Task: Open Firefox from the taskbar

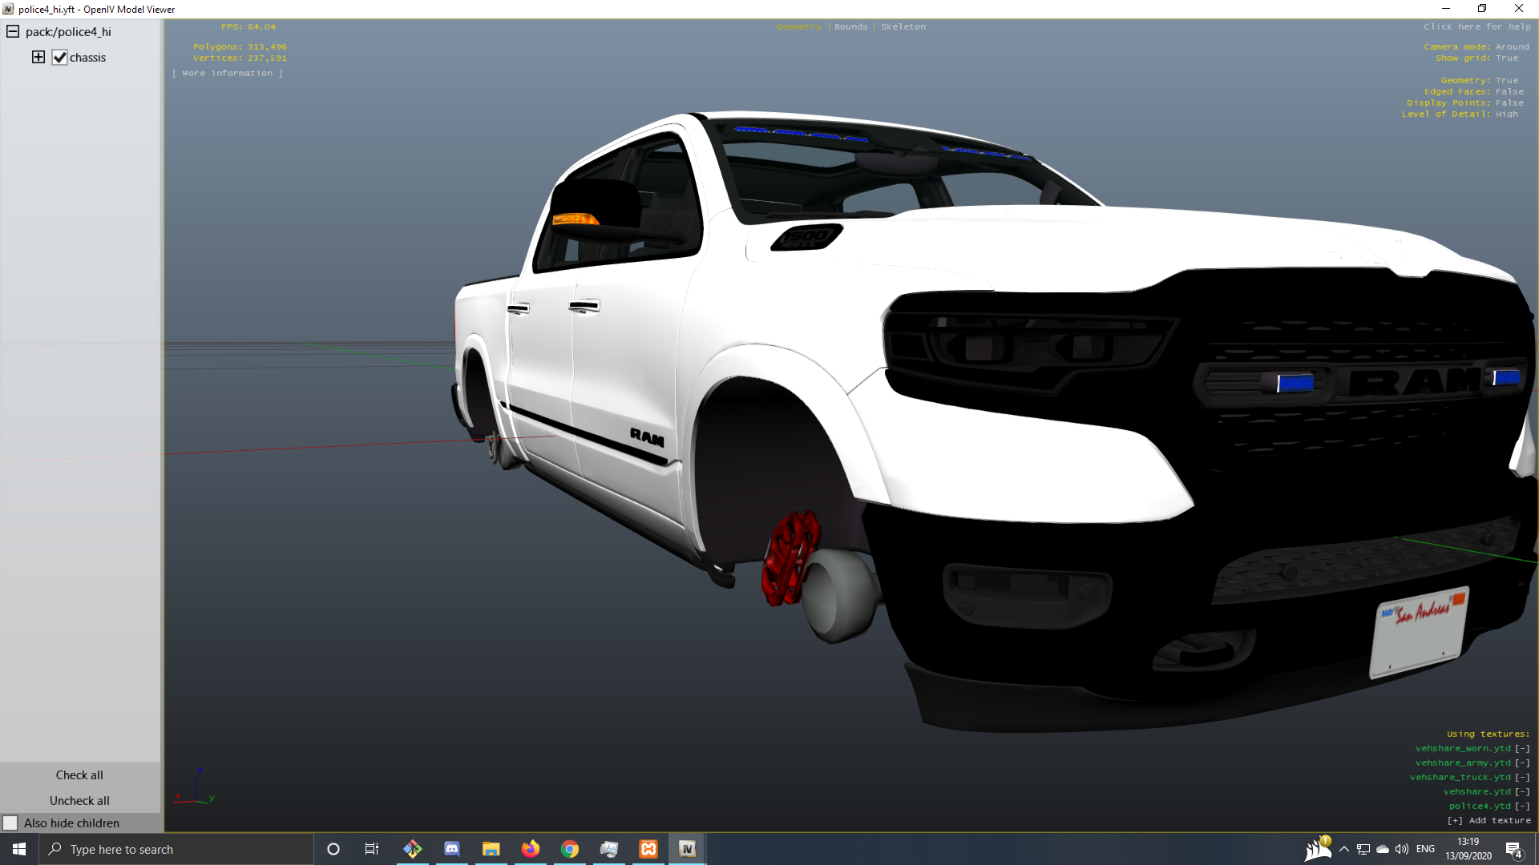Action: click(530, 849)
